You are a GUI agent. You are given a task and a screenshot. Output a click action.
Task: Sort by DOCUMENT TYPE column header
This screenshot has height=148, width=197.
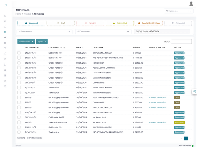(x=57, y=47)
